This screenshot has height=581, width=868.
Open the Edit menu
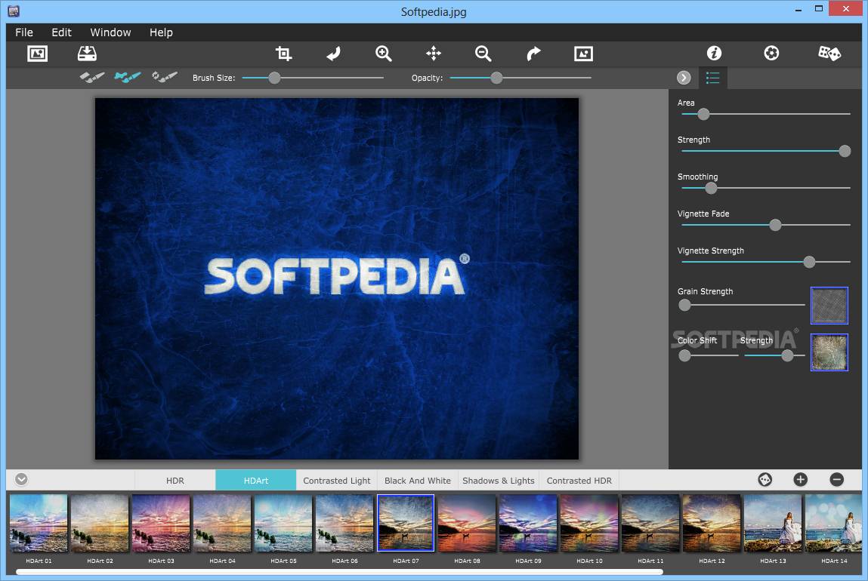pyautogui.click(x=61, y=32)
